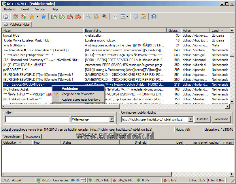Open Finished Downloads toolbar icon
236x184 pixels.
point(62,16)
